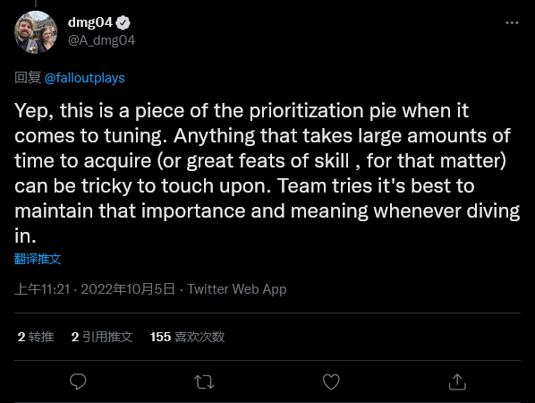The image size is (535, 403).
Task: Open the three-dot more options menu
Action: point(512,23)
